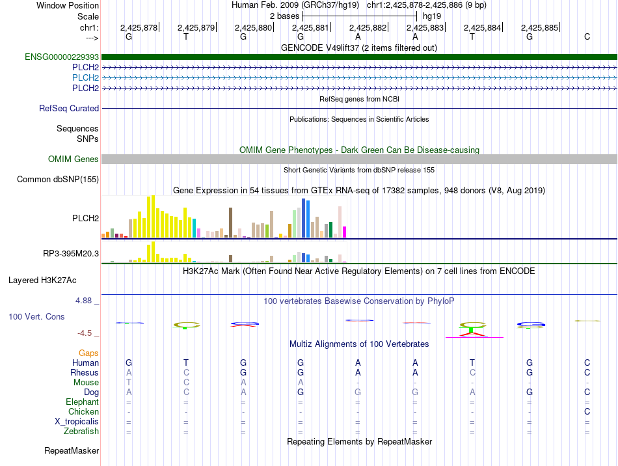
Task: Click the RepeatMasker track label
Action: coord(72,450)
